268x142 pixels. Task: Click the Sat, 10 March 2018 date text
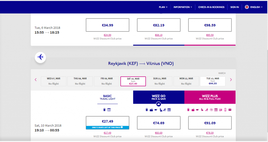pos(48,125)
